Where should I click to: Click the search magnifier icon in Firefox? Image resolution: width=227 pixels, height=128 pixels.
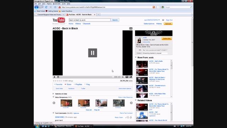coord(191,7)
